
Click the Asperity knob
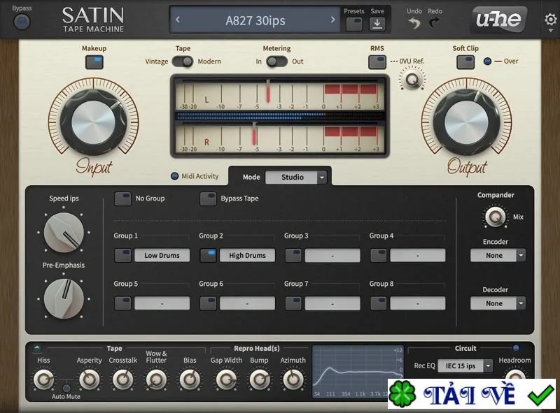pyautogui.click(x=89, y=379)
